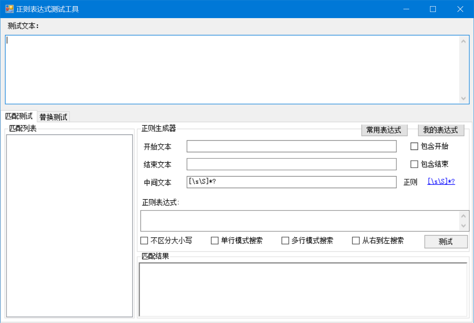Toggle 不区分大小写 option
The image size is (474, 323).
pos(144,241)
